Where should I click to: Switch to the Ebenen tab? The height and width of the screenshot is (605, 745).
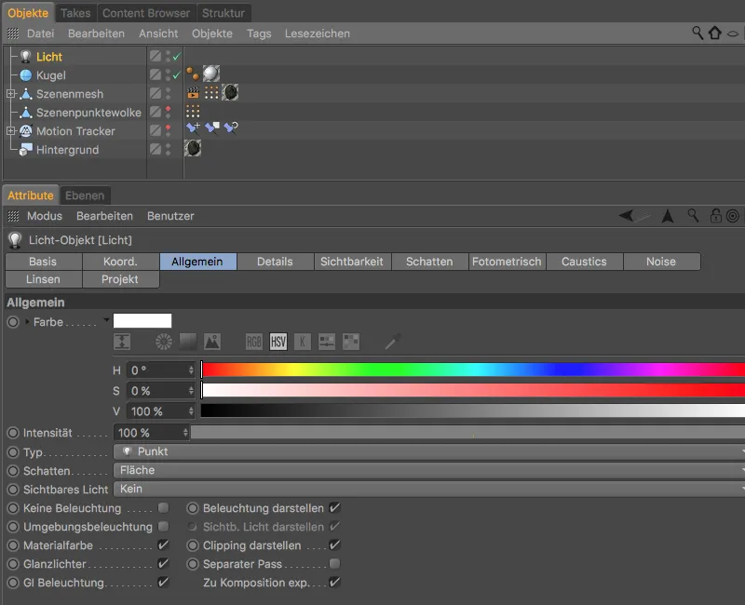[85, 195]
